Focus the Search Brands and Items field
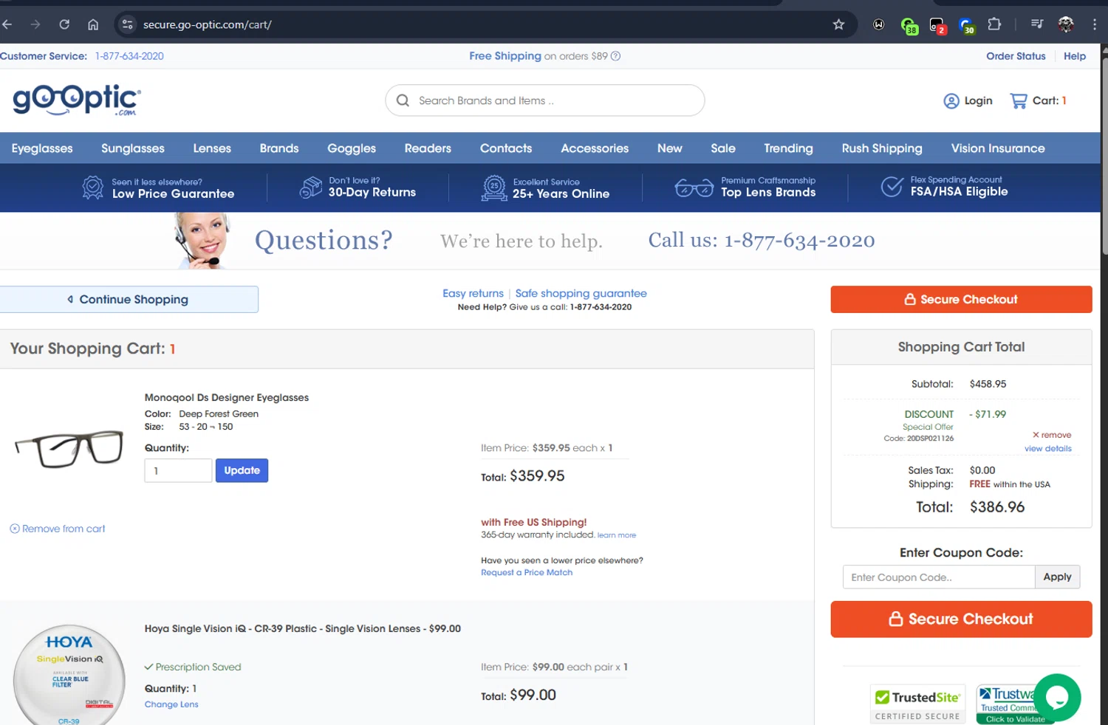Screen dimensions: 1108x725 point(545,100)
